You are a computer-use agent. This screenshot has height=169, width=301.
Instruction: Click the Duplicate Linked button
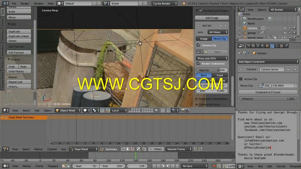[x=19, y=36]
